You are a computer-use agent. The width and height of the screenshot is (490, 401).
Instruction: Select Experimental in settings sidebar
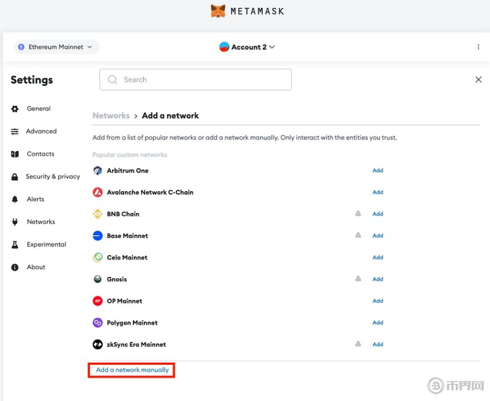[46, 245]
